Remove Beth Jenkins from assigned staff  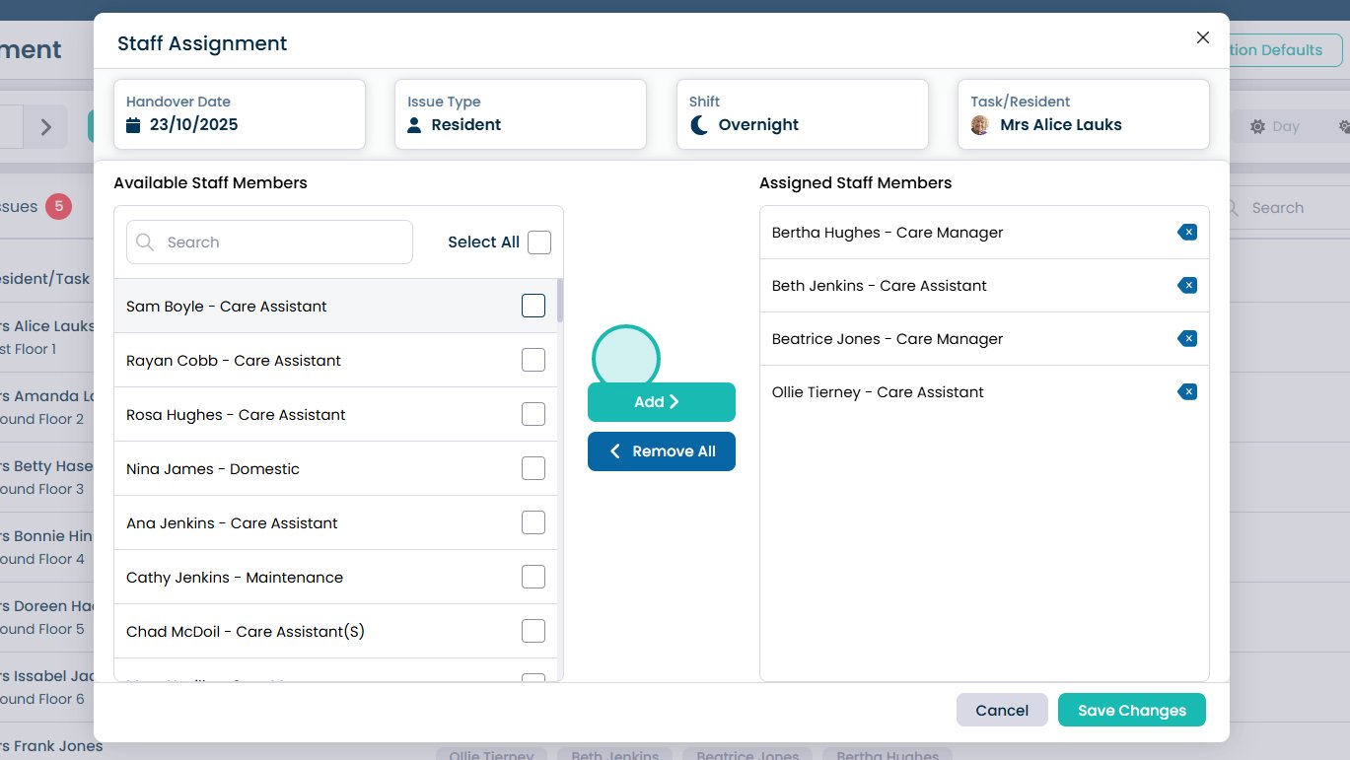click(1187, 286)
